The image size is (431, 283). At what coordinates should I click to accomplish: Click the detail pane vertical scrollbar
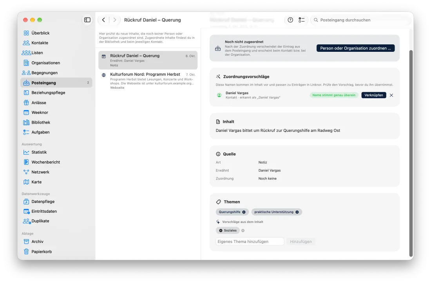pyautogui.click(x=411, y=153)
